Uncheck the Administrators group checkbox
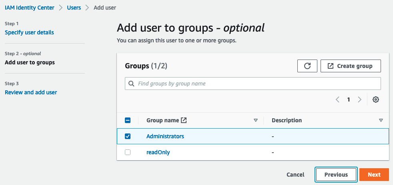This screenshot has height=185, width=393. [x=128, y=136]
